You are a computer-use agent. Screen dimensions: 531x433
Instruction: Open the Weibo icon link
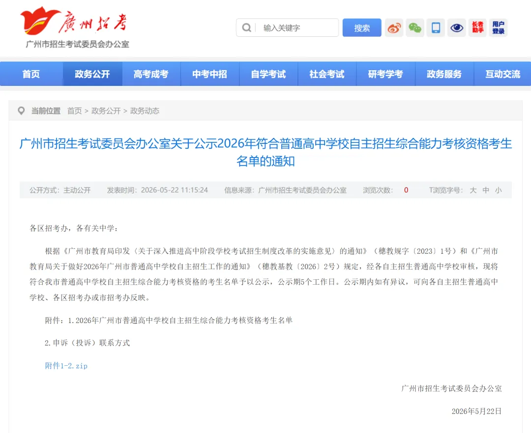[394, 27]
